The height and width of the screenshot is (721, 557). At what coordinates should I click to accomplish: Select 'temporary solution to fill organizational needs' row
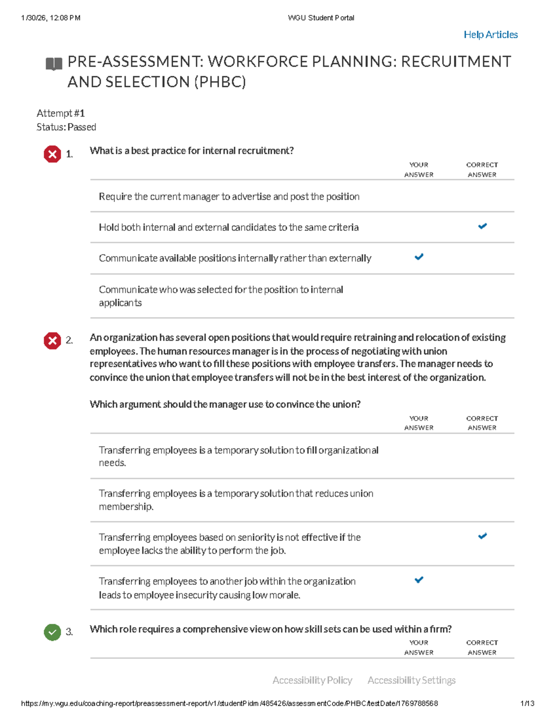coord(302,456)
